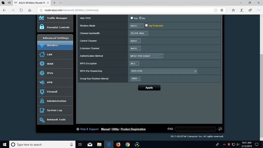Open the Network Tools entry
The height and width of the screenshot is (148, 263).
point(55,120)
